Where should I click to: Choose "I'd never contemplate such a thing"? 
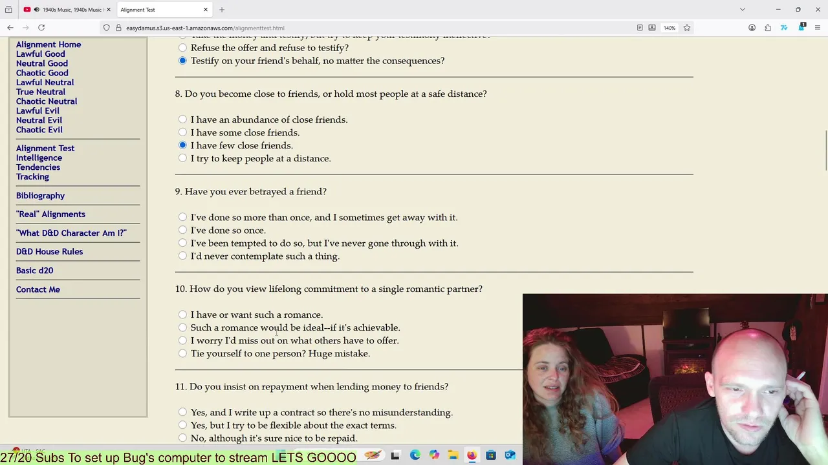click(182, 256)
